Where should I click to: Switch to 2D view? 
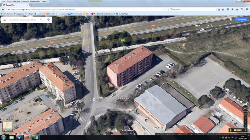(245, 114)
